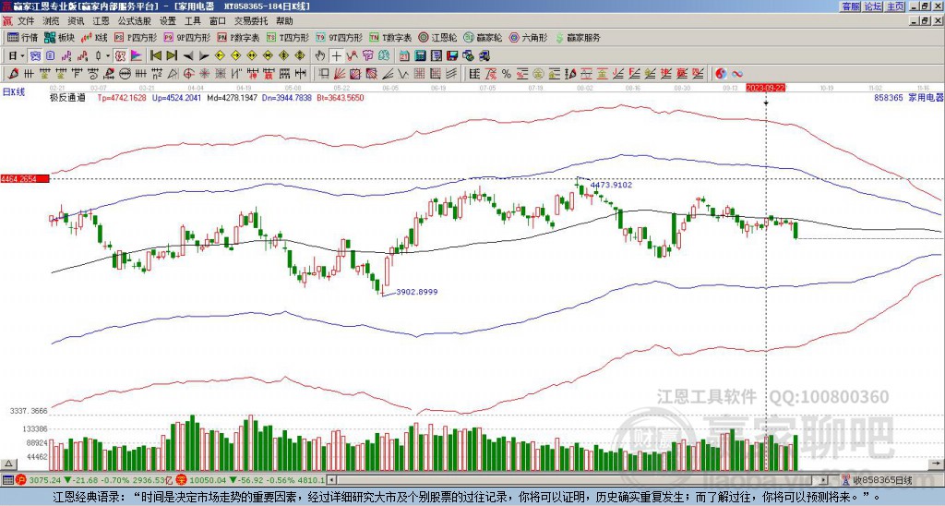The width and height of the screenshot is (945, 506).
Task: Click the Shenzhen index 深 icon
Action: pos(181,480)
